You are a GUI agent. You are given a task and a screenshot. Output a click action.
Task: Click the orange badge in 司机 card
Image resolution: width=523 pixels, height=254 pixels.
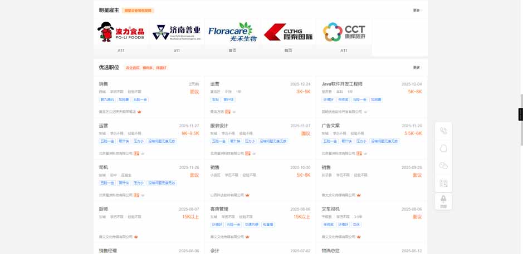tap(136, 195)
